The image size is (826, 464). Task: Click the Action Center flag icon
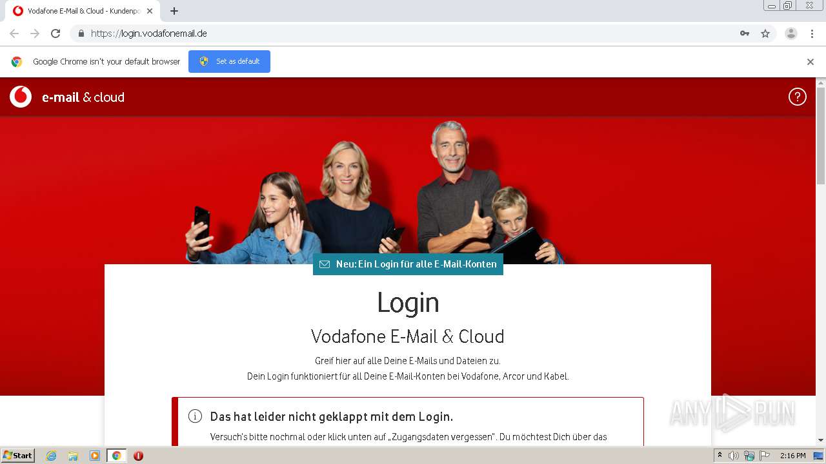tap(765, 456)
